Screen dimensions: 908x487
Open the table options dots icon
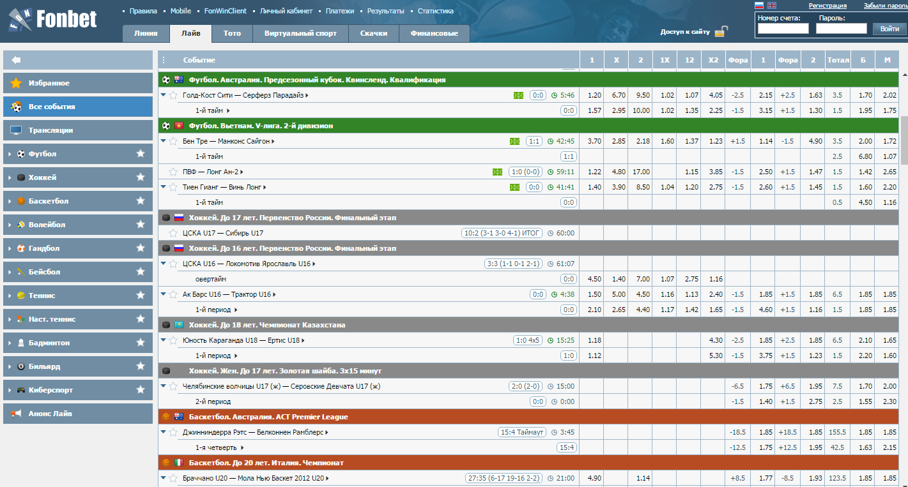tap(164, 60)
